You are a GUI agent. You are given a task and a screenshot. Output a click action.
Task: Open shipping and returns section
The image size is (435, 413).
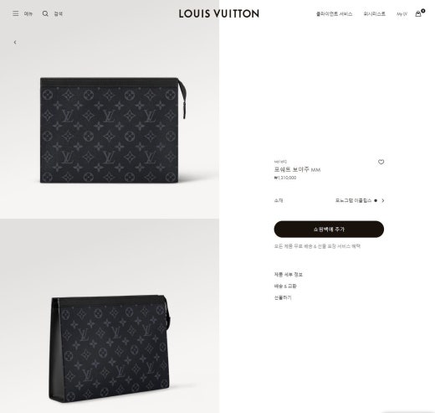point(285,286)
